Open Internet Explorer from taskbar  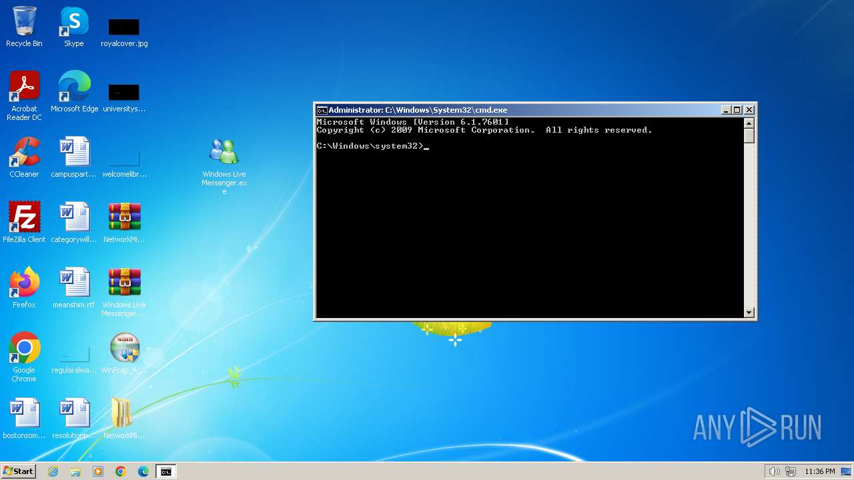53,471
